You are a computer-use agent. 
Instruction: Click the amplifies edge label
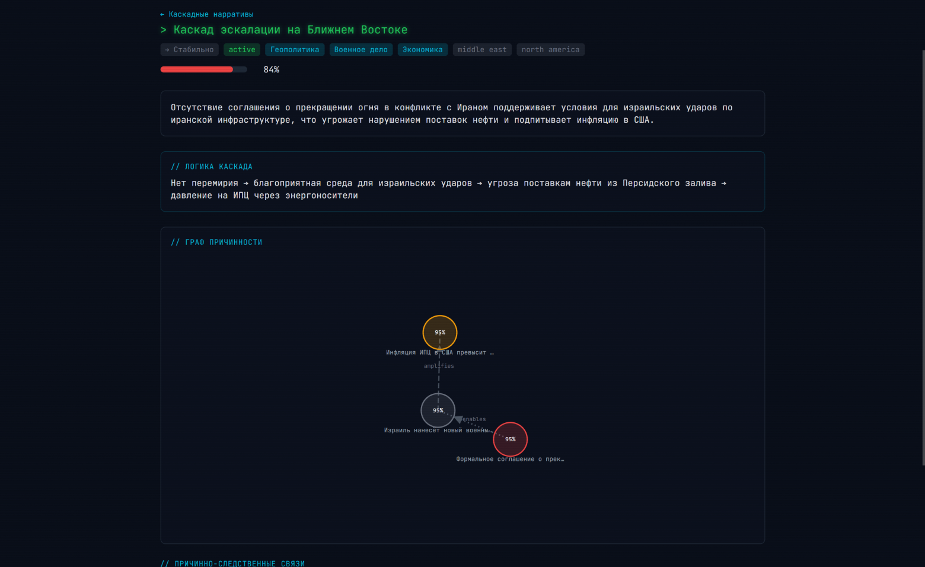coord(439,366)
